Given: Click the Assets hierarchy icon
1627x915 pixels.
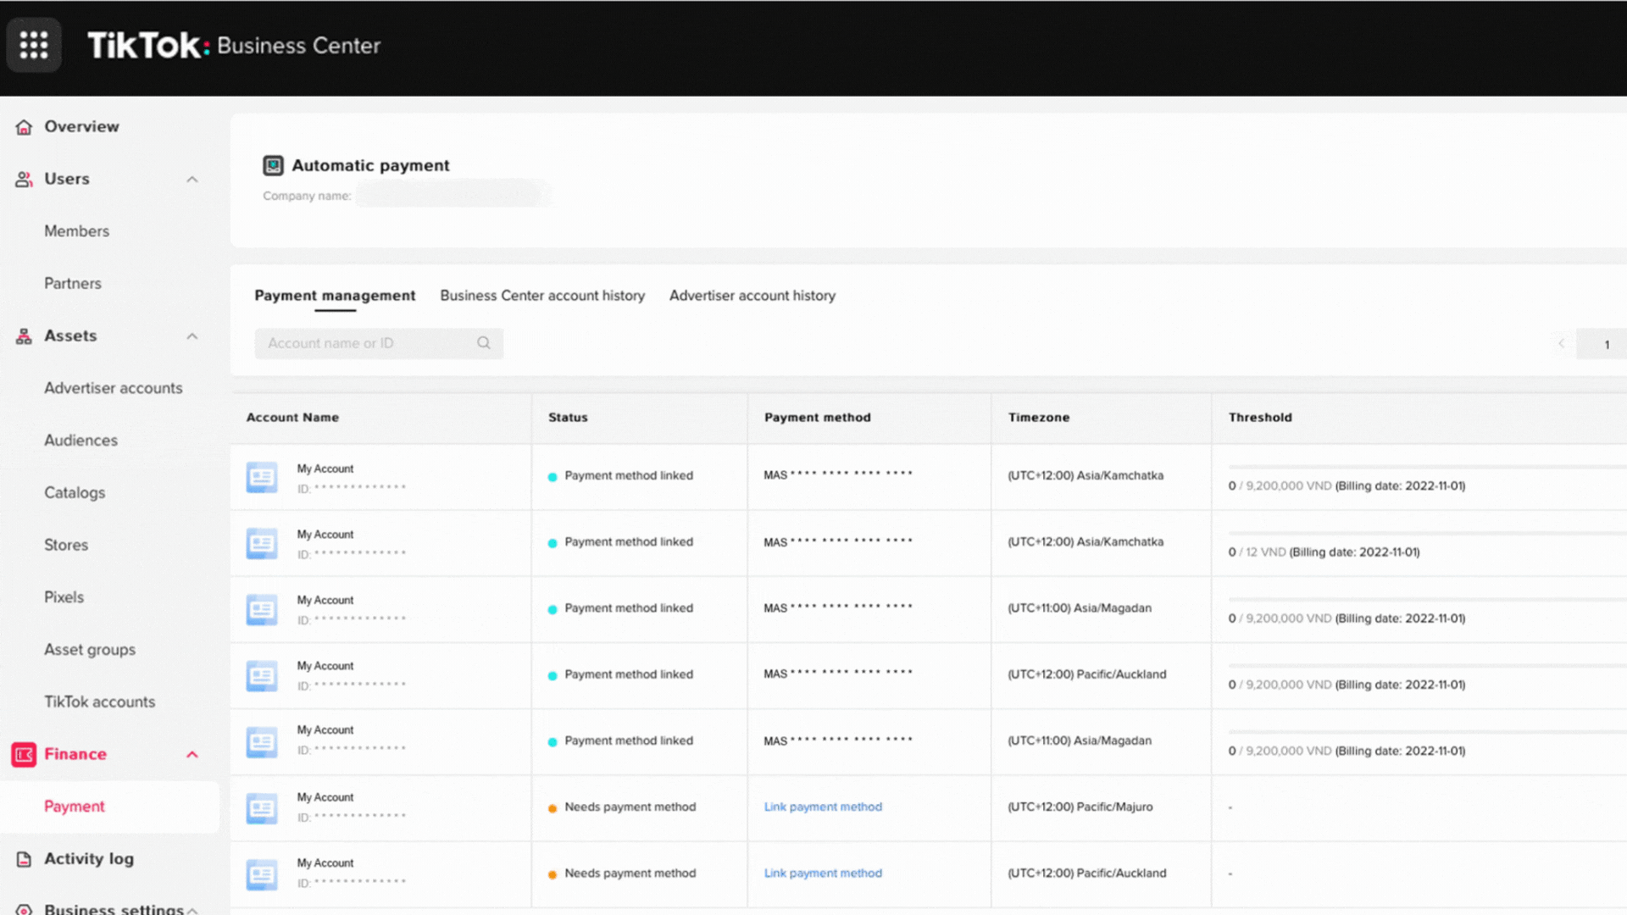Looking at the screenshot, I should 24,336.
